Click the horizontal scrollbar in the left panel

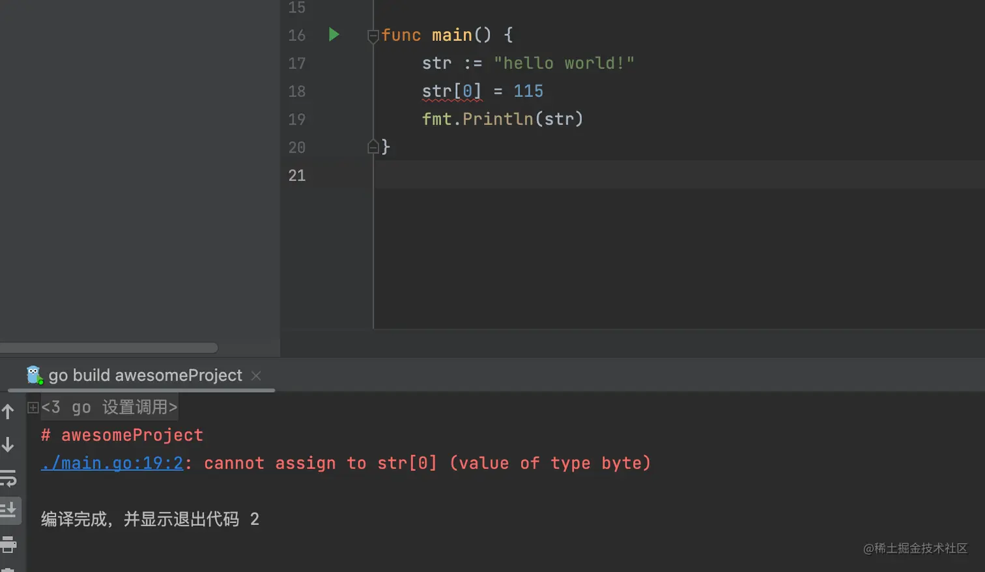109,348
